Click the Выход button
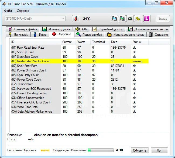 point(163,19)
